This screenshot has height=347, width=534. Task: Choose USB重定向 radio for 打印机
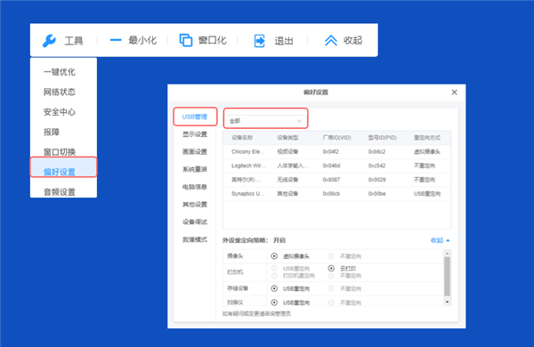[x=274, y=269]
